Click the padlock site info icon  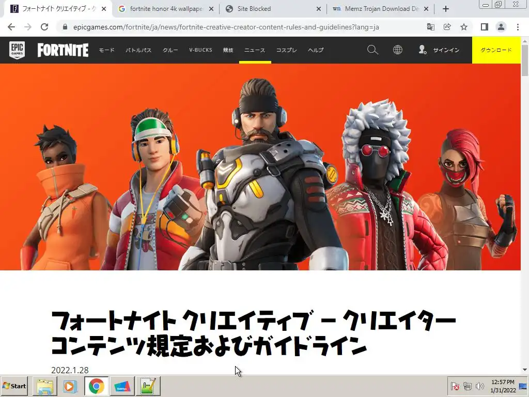[65, 27]
